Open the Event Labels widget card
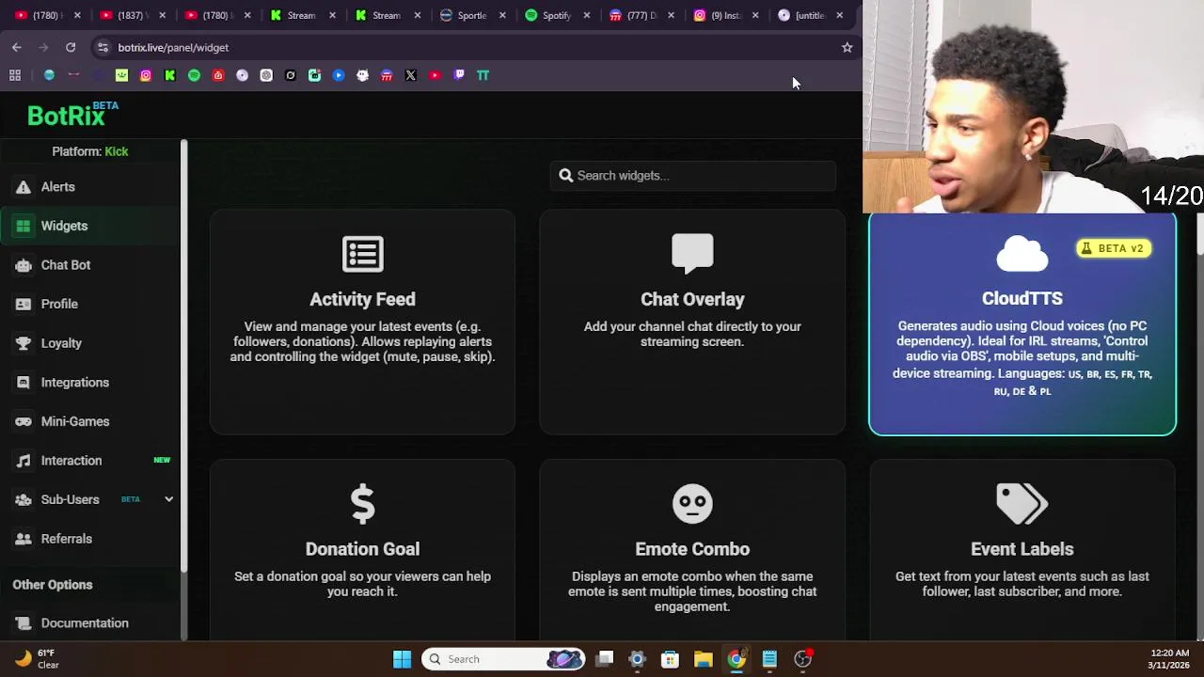 coord(1022,550)
